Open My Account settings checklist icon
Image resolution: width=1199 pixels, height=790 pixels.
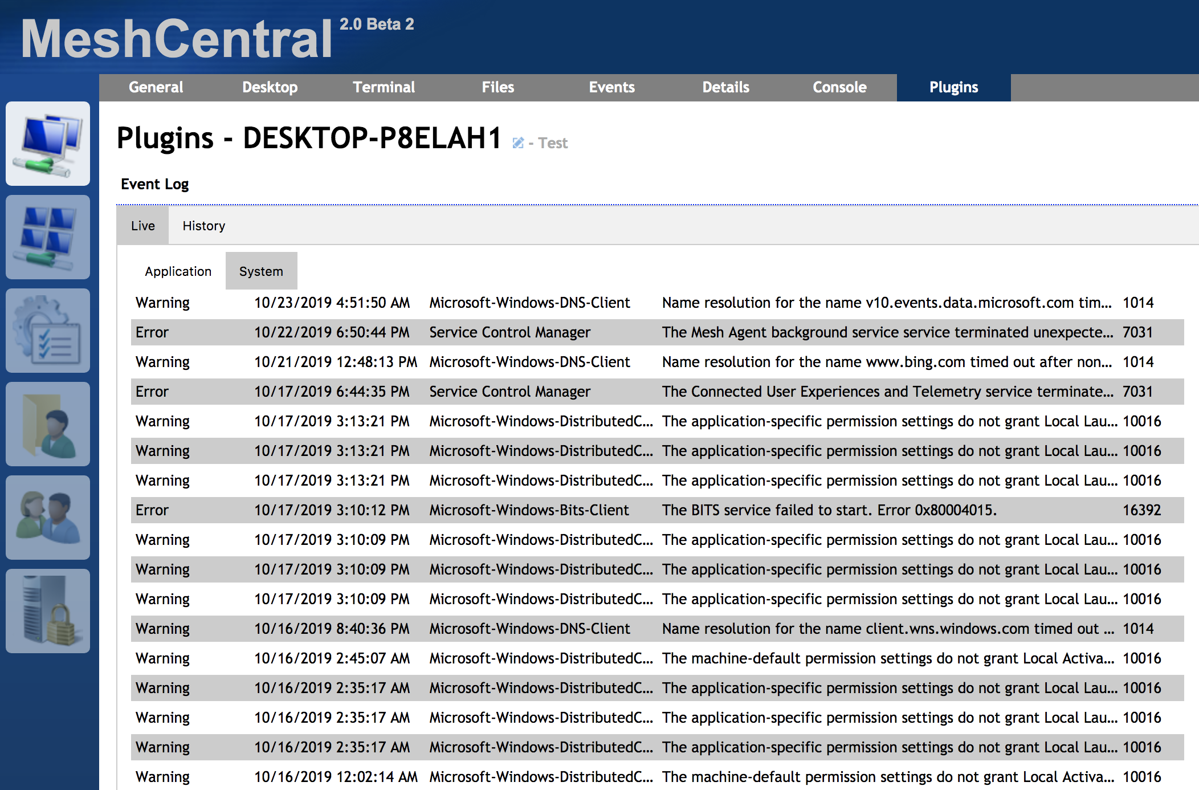pos(48,331)
